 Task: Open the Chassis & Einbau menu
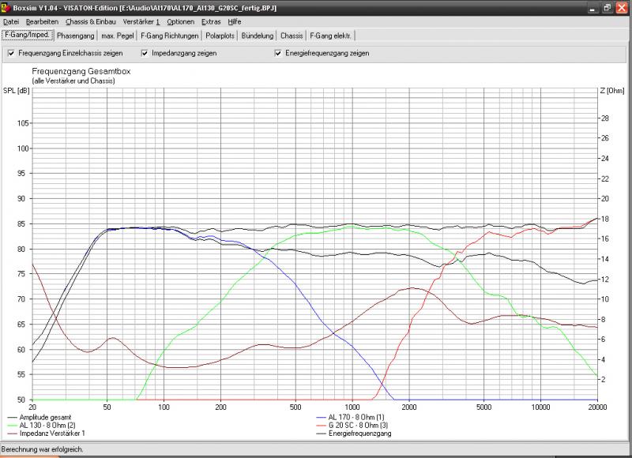pyautogui.click(x=91, y=22)
